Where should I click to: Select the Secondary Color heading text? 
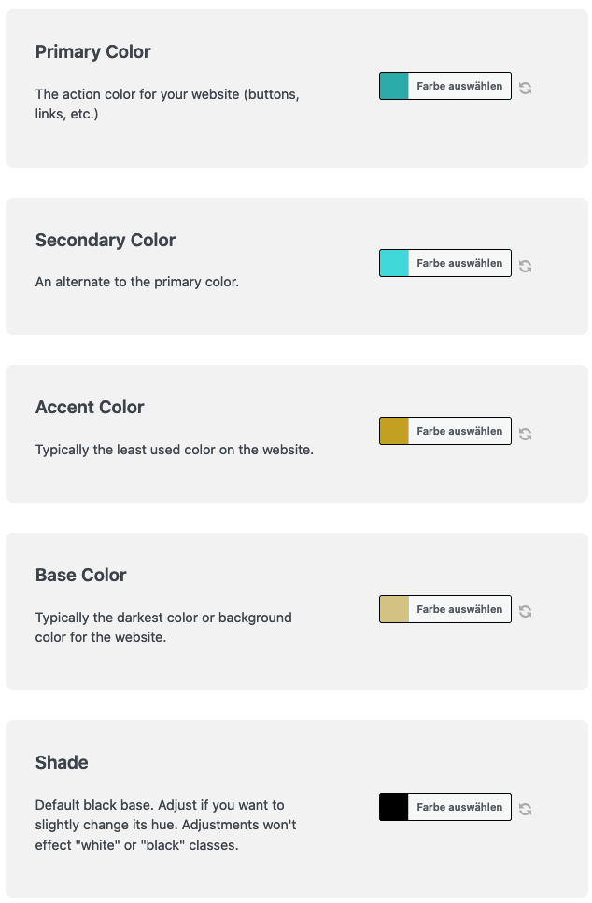pos(106,240)
